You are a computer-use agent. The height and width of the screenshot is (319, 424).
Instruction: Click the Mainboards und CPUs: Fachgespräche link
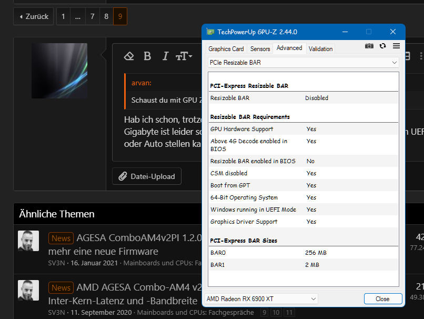(195, 313)
